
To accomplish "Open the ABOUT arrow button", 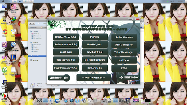I will (x=59, y=78).
